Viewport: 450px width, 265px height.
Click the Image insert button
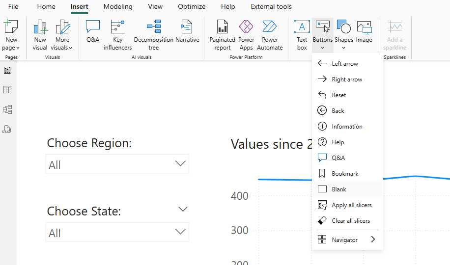(x=364, y=31)
